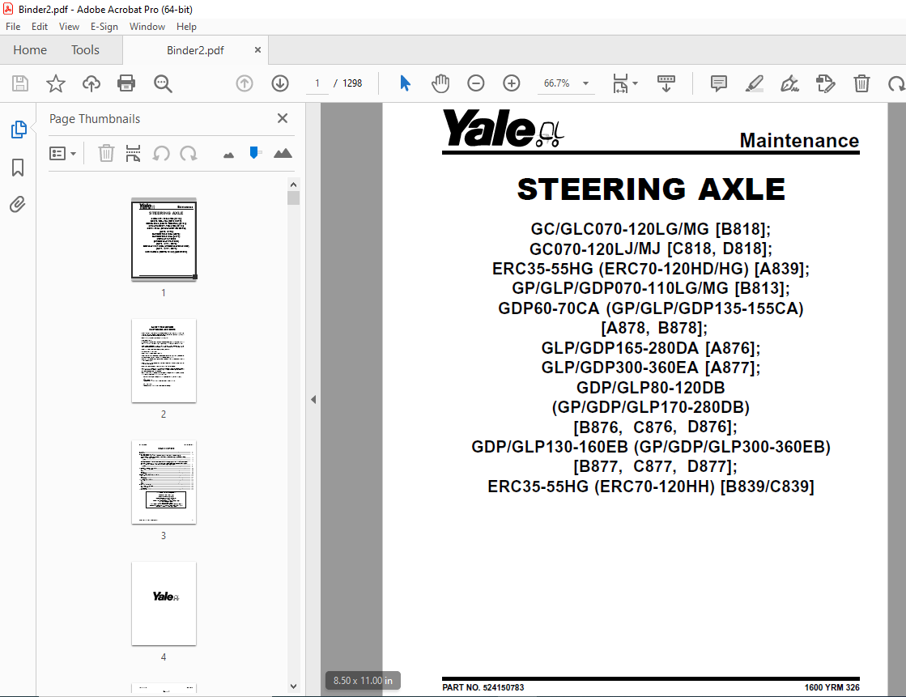The image size is (906, 697).
Task: Zoom out with the minus circle
Action: (475, 84)
